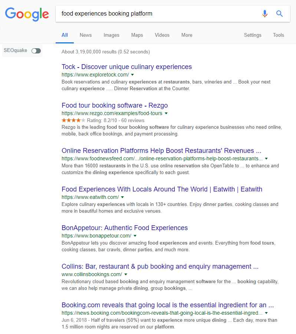Expand dropdown arrow beside exploretock.com URL
Screen dimensions: 296x334
(132, 75)
